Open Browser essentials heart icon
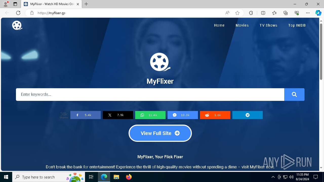Viewport: 324px width, 182px height. (297, 13)
